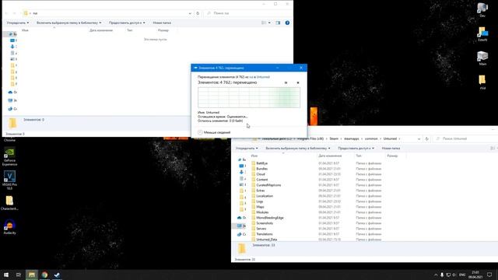
Task: Open VEGAS Pro 18.0 desktop icon
Action: pos(9,180)
